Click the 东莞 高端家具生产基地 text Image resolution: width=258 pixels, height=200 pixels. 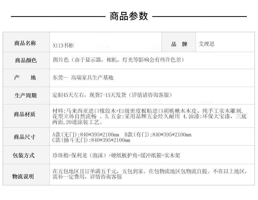point(83,77)
